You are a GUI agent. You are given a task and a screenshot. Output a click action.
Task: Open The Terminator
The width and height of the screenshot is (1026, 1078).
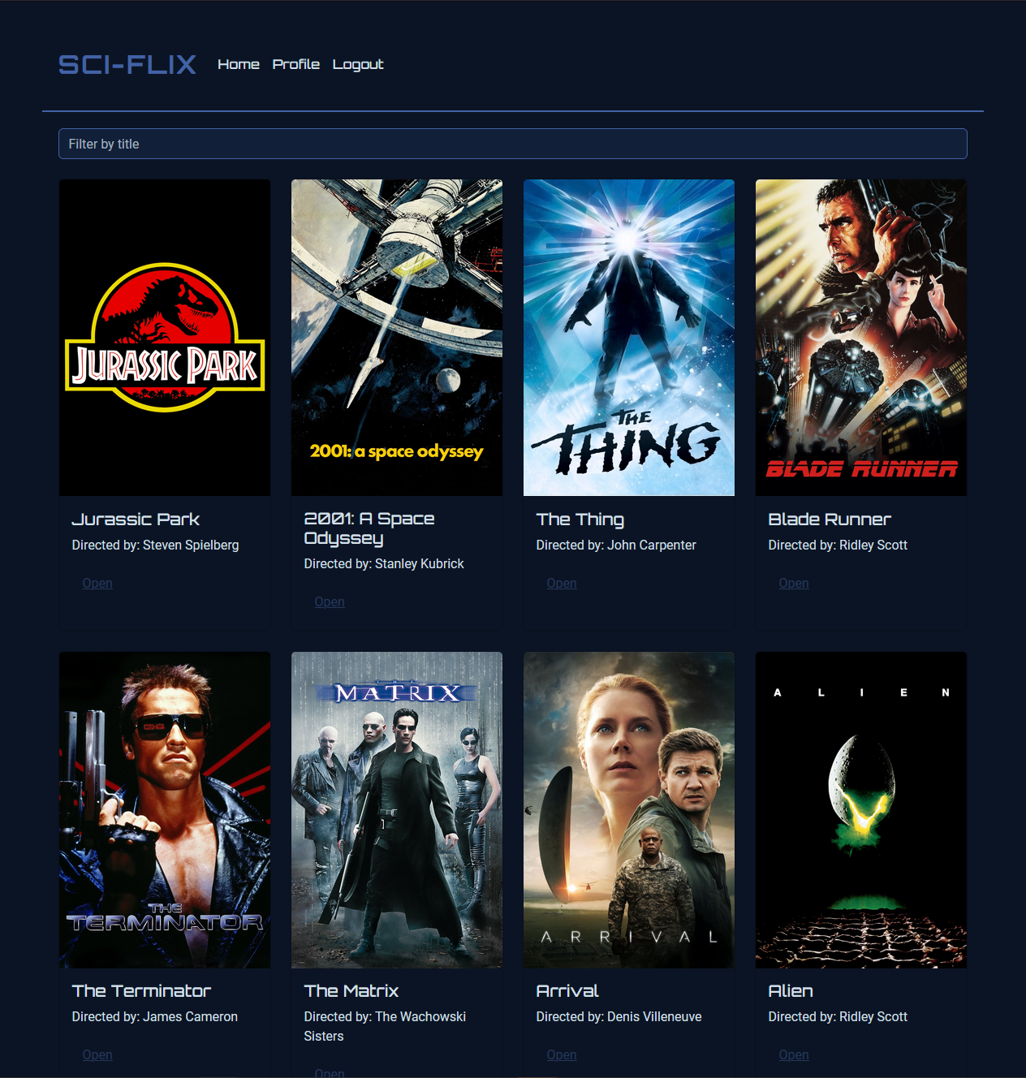97,1054
